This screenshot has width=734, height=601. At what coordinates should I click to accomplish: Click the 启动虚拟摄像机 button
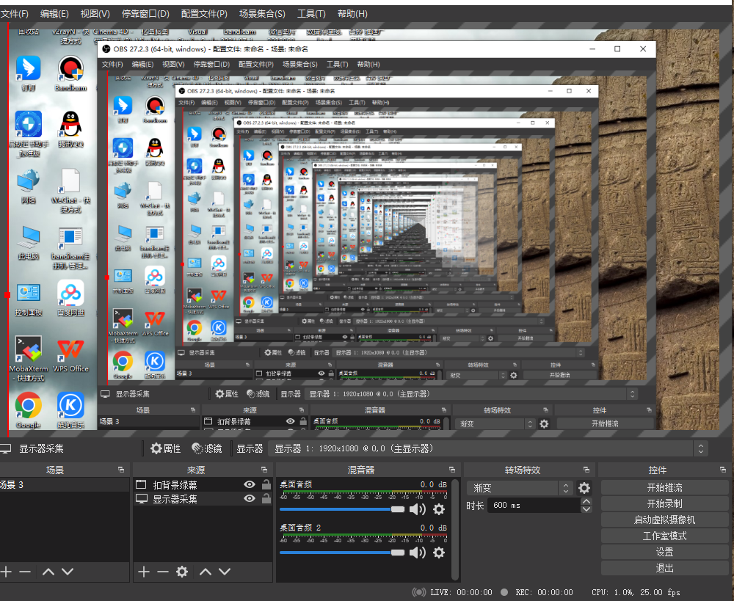coord(664,520)
